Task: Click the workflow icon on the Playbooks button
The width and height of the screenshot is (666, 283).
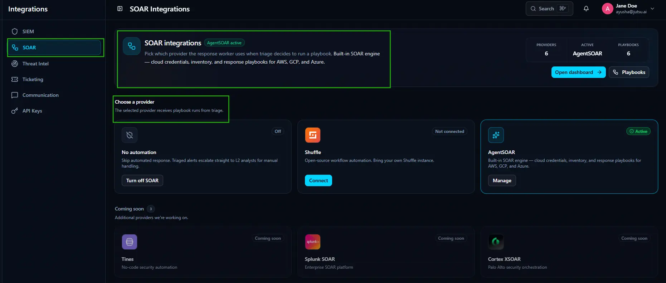Action: 616,72
